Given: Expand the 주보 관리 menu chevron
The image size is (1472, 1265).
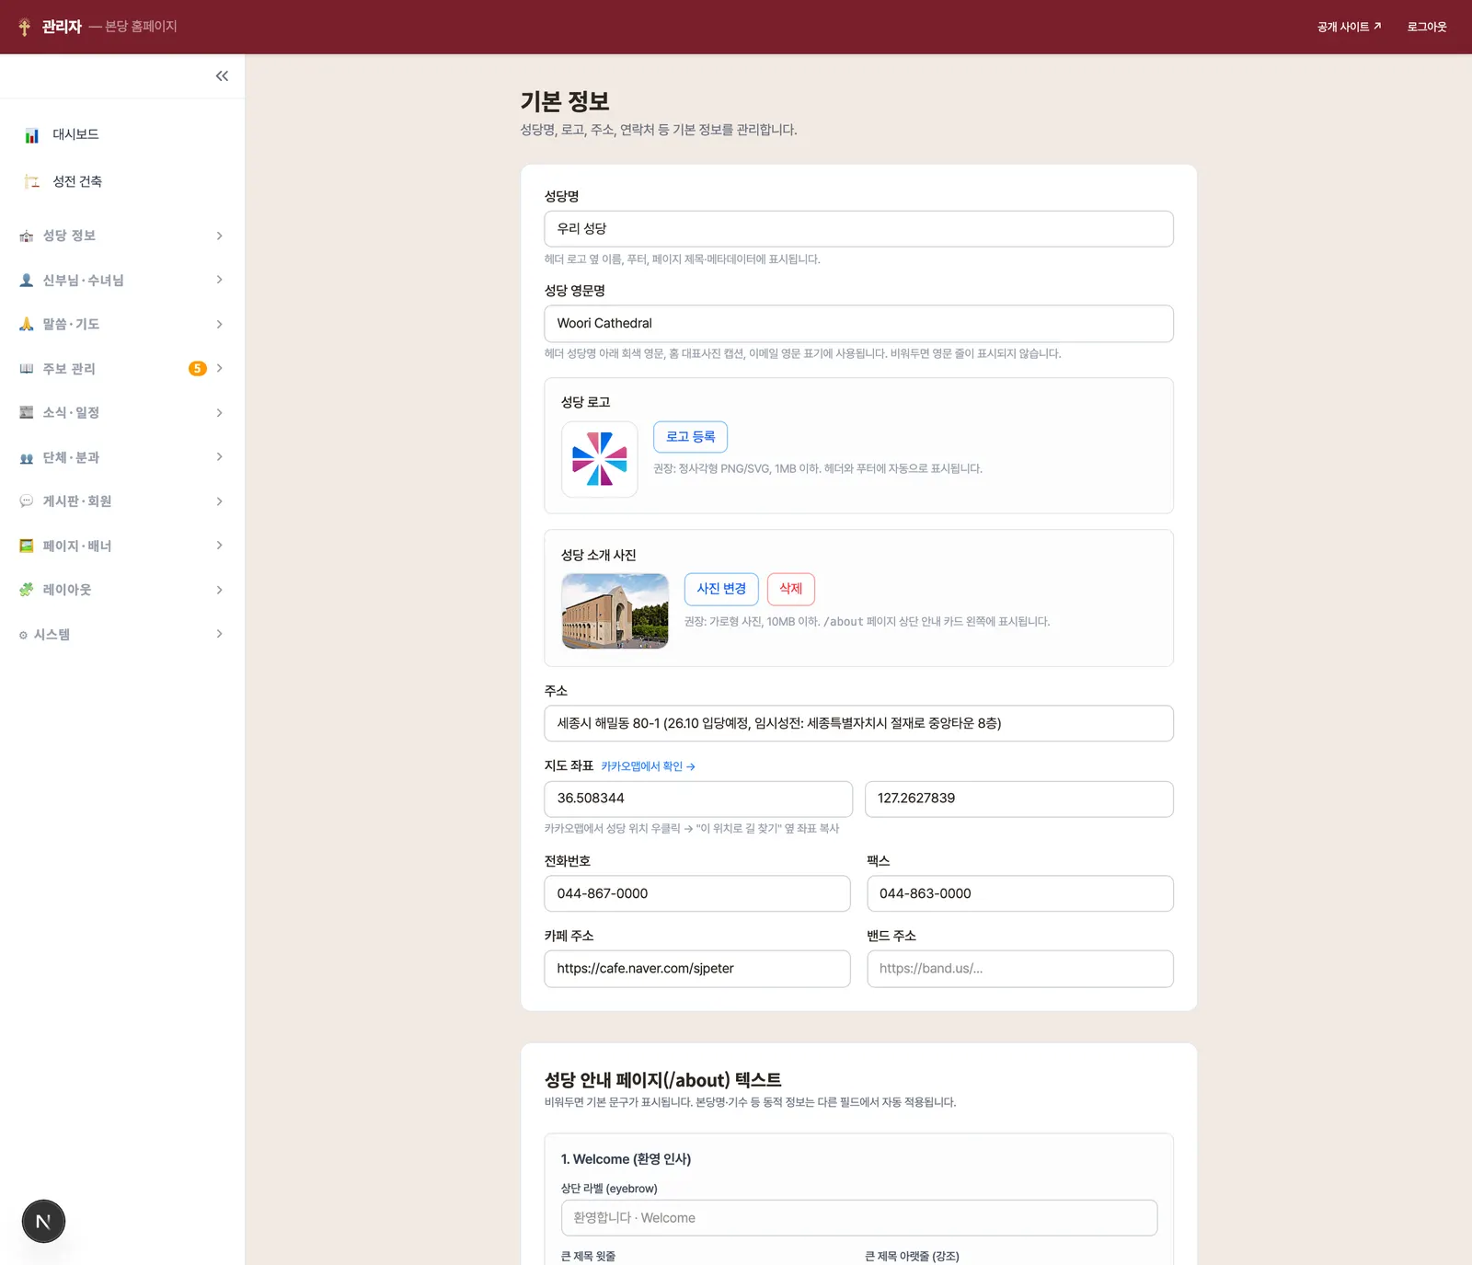Looking at the screenshot, I should point(220,368).
